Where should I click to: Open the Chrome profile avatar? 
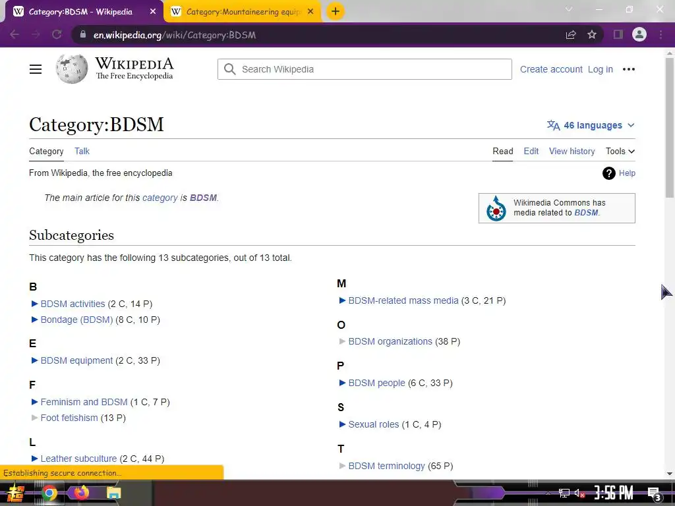click(x=639, y=34)
